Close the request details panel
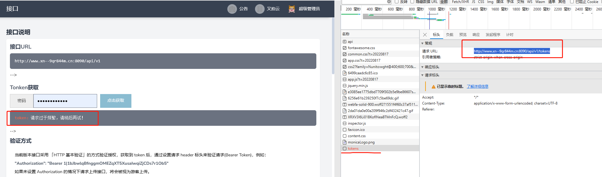The width and height of the screenshot is (602, 177). [x=425, y=35]
